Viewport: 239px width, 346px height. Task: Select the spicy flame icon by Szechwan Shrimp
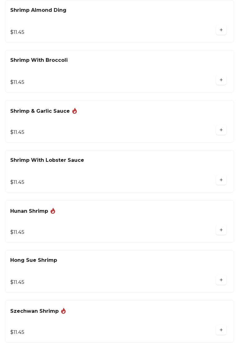[63, 311]
